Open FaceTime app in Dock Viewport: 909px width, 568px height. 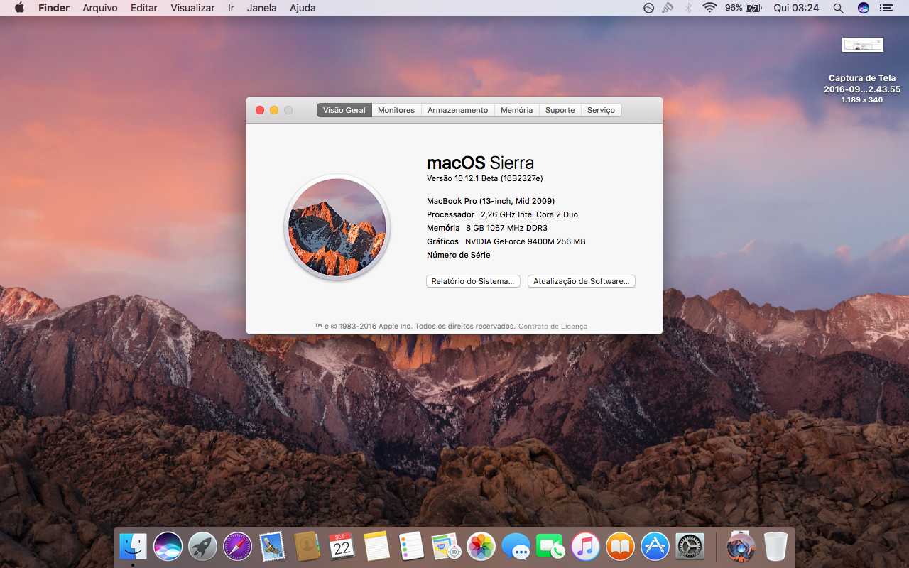[x=550, y=547]
